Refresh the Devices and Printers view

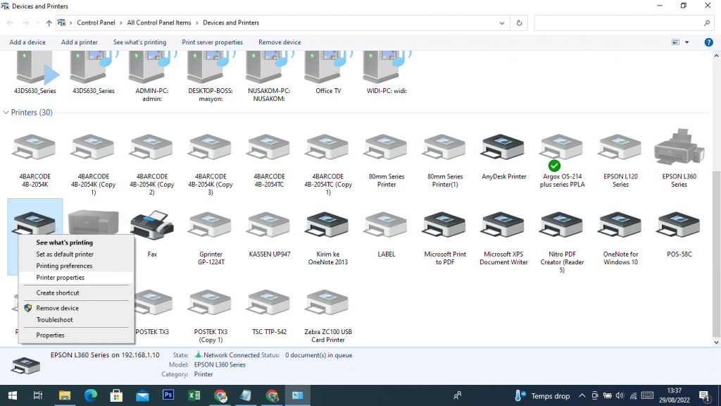tap(519, 23)
